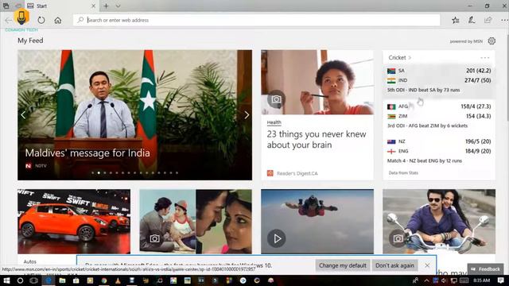The height and width of the screenshot is (286, 509).
Task: Open the Feedback button
Action: [x=486, y=269]
